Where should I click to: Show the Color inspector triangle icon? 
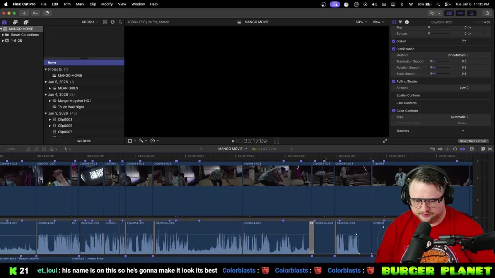click(400, 22)
